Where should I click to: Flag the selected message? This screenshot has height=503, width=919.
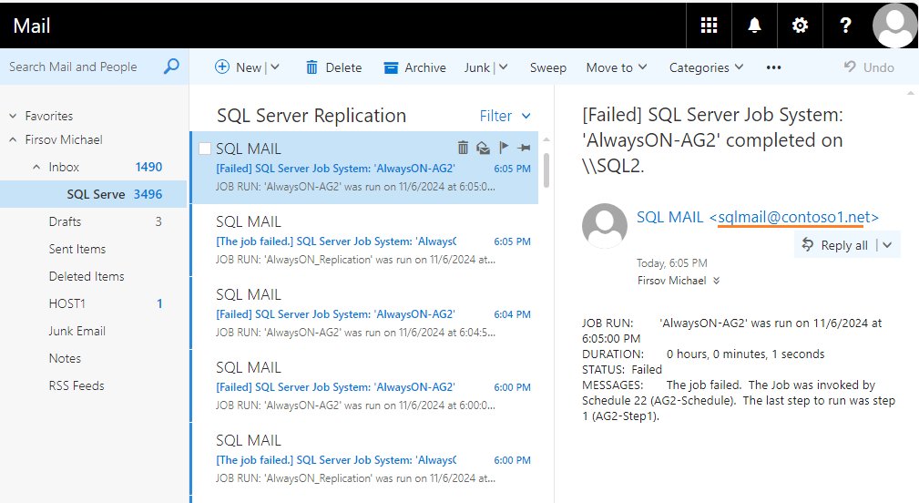pos(504,148)
